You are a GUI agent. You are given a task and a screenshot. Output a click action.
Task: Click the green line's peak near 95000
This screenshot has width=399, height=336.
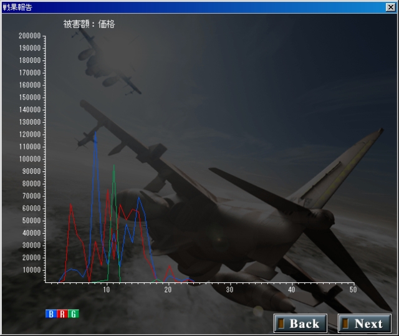coord(113,166)
